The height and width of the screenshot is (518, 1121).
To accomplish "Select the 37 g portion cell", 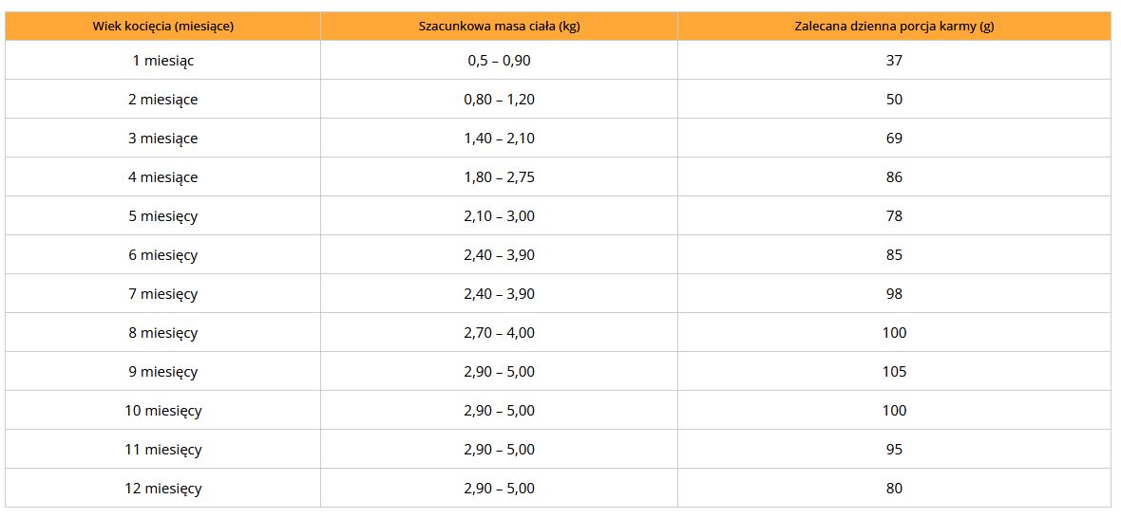I will [894, 61].
